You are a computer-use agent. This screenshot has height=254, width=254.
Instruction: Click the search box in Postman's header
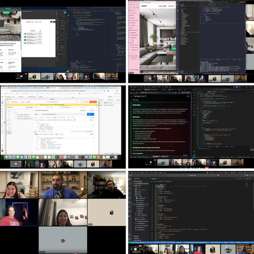click(x=52, y=102)
